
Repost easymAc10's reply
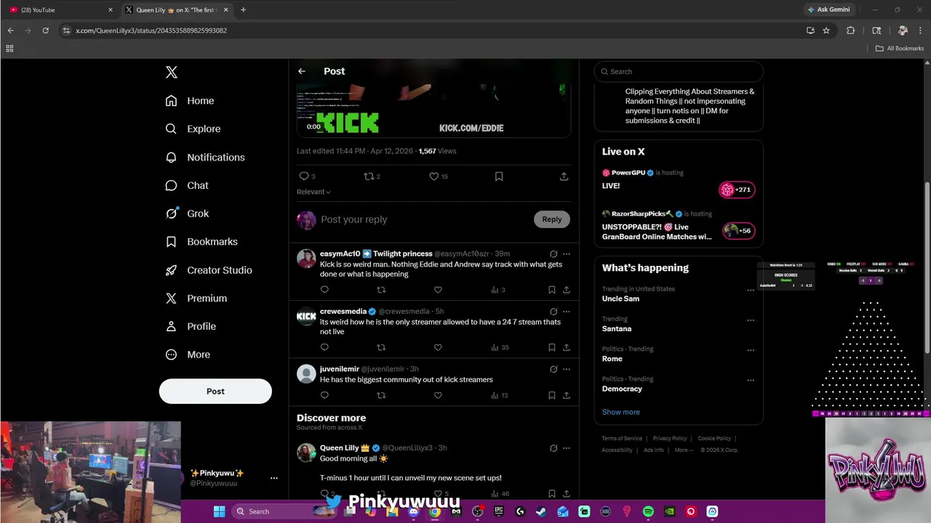pos(381,290)
